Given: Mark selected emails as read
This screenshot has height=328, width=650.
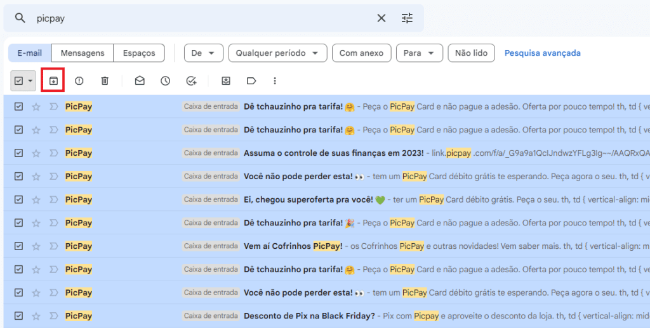Looking at the screenshot, I should tap(140, 81).
